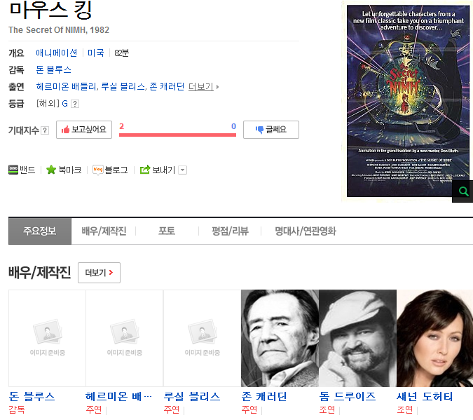473x420 pixels.
Task: Click the question mark beside 기대지수
Action: [x=45, y=130]
